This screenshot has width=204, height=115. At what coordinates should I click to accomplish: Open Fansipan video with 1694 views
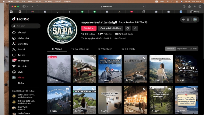(110, 69)
